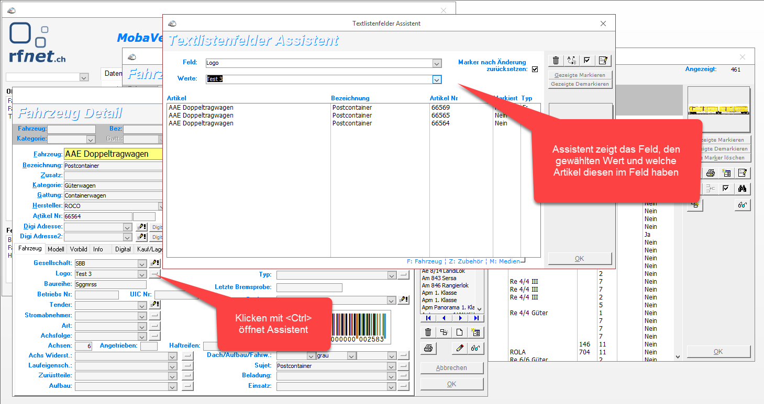Switch to the Modell tab
This screenshot has width=764, height=404.
click(x=56, y=249)
